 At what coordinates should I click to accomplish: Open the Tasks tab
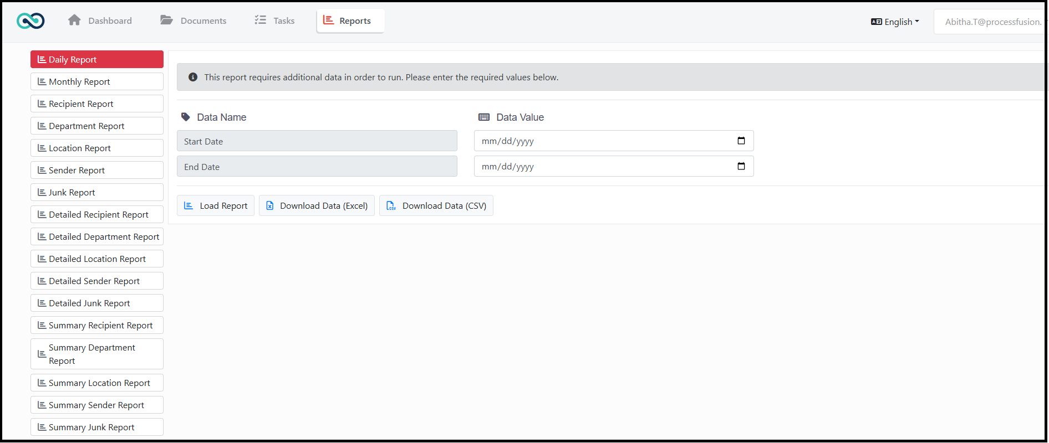pyautogui.click(x=274, y=20)
